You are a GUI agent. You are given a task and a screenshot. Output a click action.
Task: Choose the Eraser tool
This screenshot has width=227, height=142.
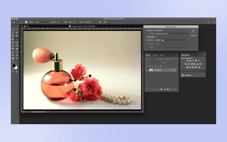coord(13,46)
